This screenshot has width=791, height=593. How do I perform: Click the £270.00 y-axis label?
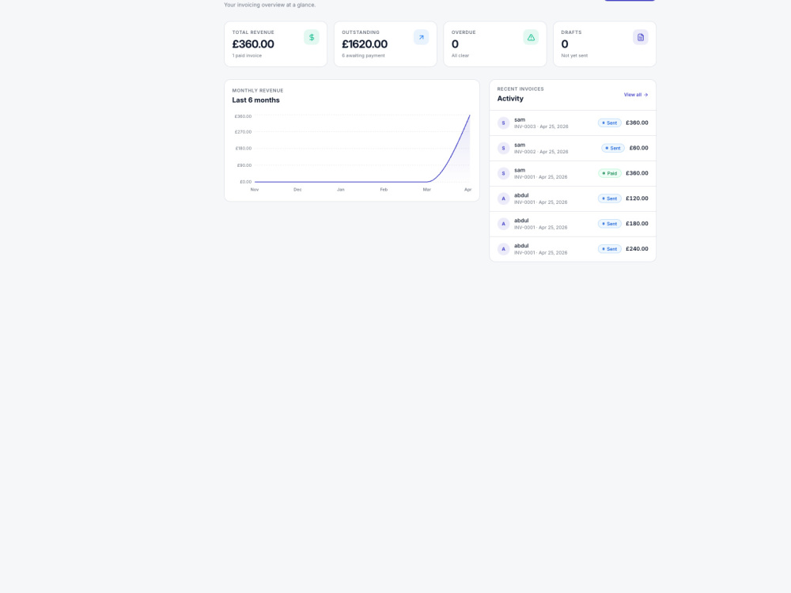(243, 132)
